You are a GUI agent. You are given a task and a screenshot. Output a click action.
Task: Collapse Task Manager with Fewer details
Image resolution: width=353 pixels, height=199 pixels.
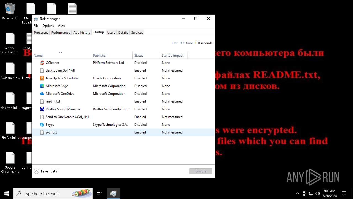tap(47, 171)
